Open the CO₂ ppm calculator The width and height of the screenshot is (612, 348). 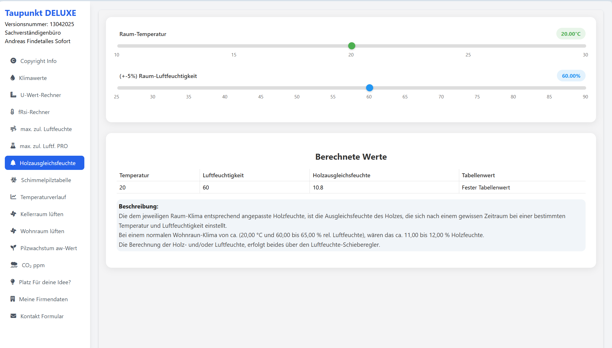coord(45,265)
